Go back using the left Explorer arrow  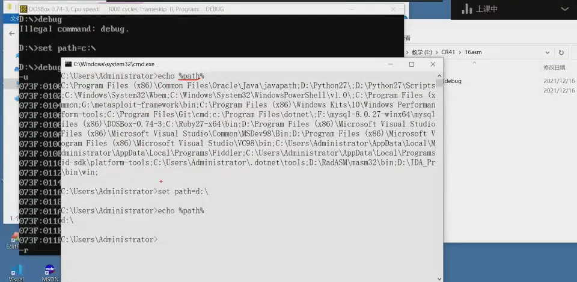click(x=12, y=34)
